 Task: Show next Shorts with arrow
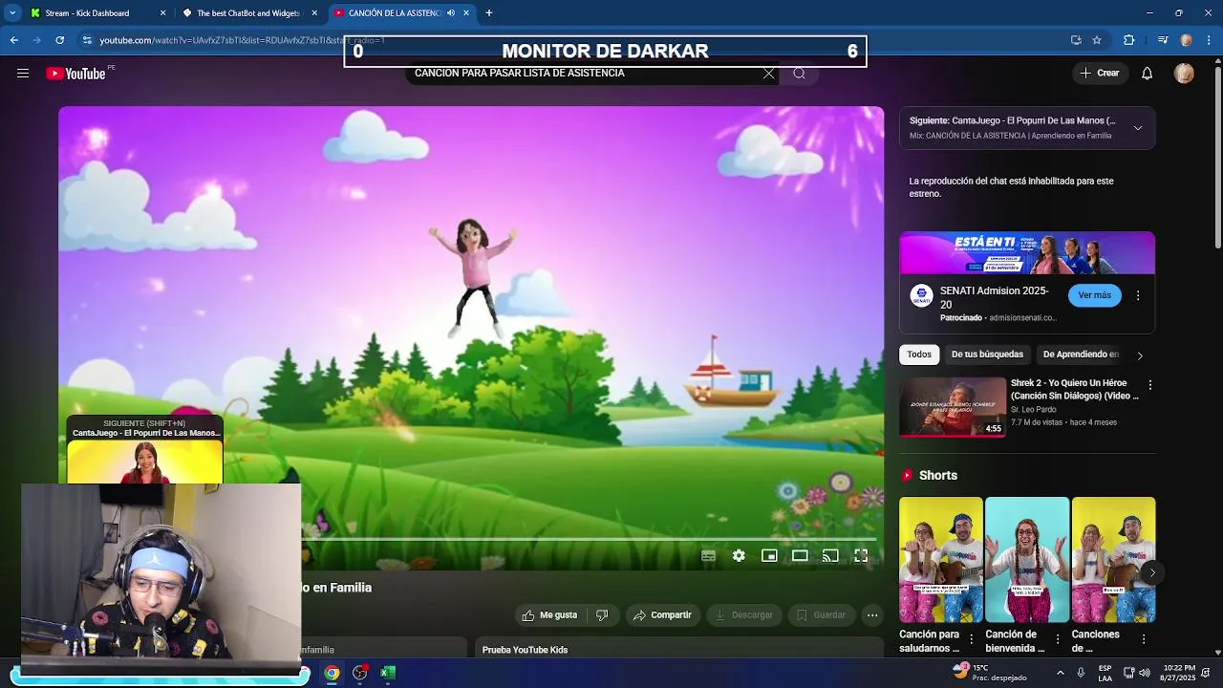(1152, 573)
